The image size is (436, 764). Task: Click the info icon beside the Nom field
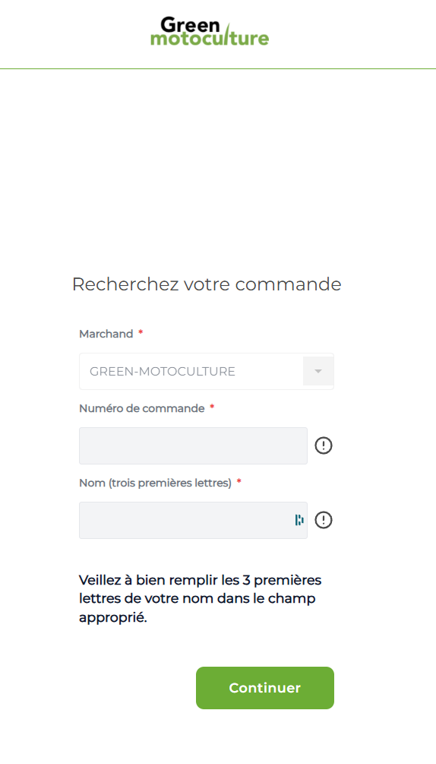tap(324, 520)
